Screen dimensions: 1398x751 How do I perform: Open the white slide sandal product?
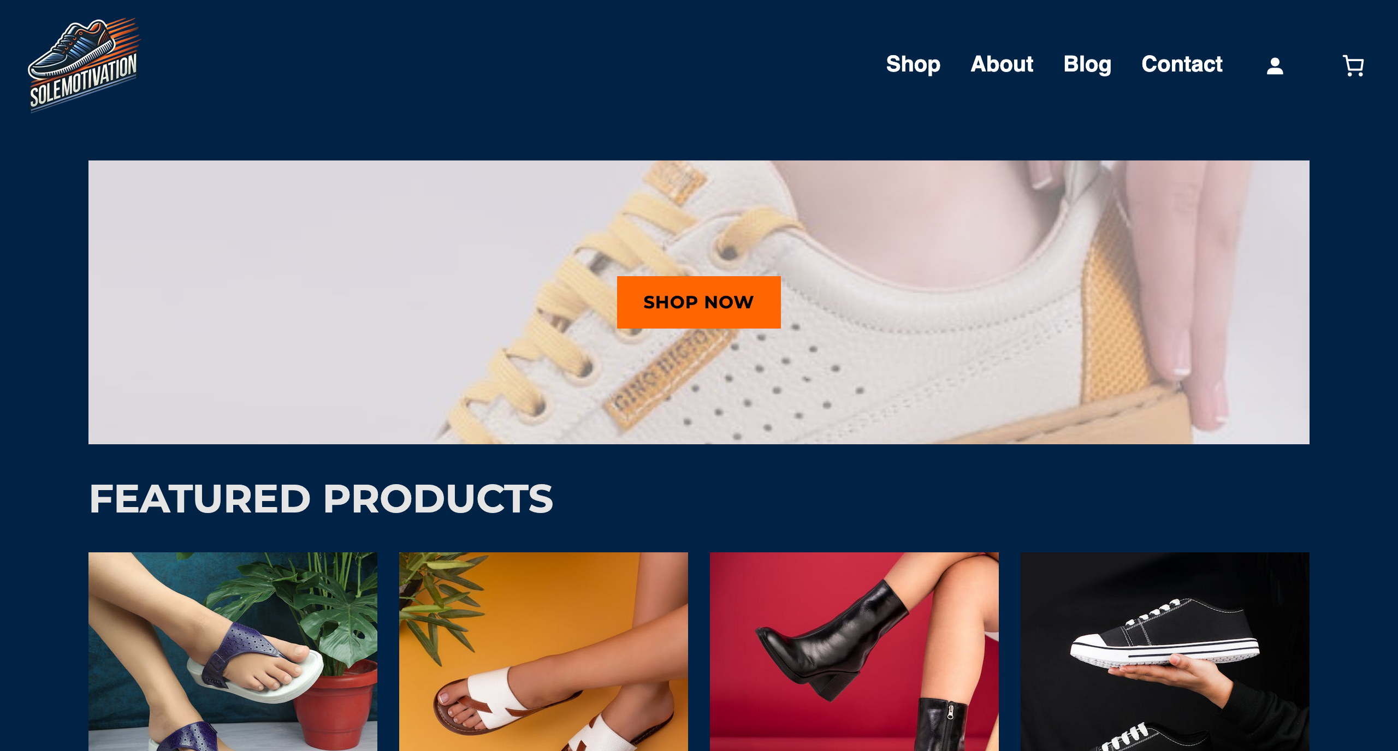click(543, 652)
